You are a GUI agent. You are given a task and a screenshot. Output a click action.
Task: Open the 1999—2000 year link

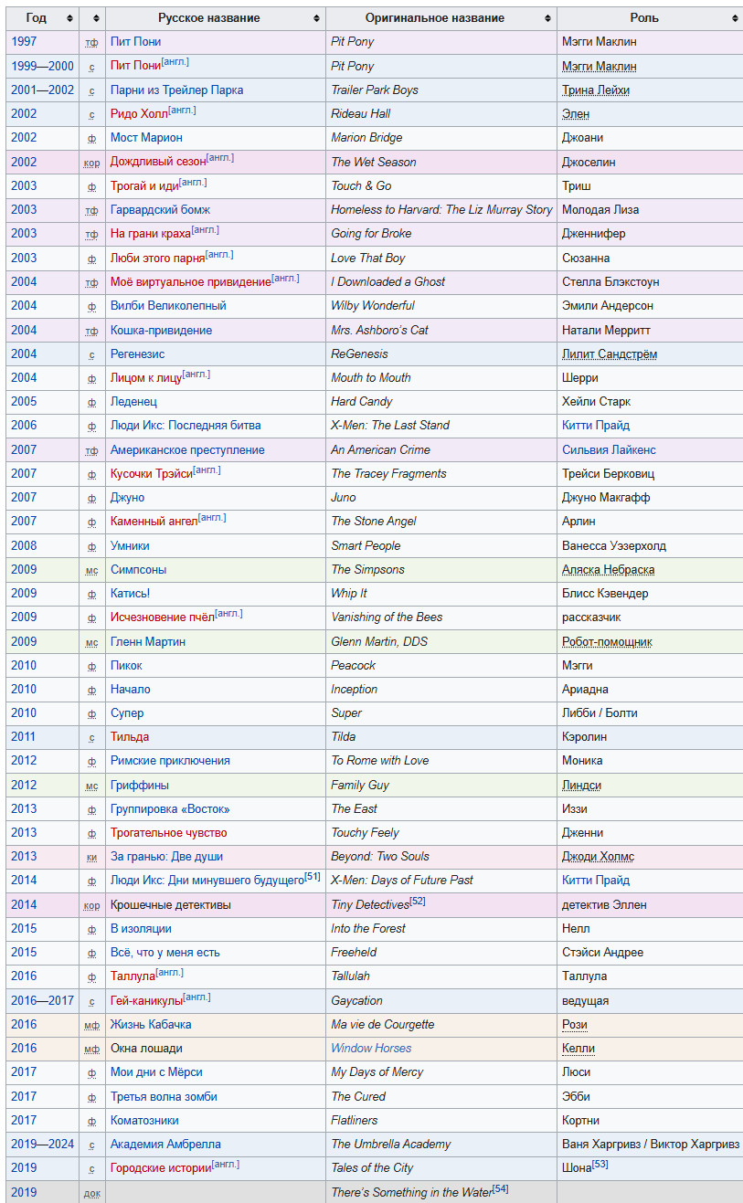pyautogui.click(x=42, y=67)
